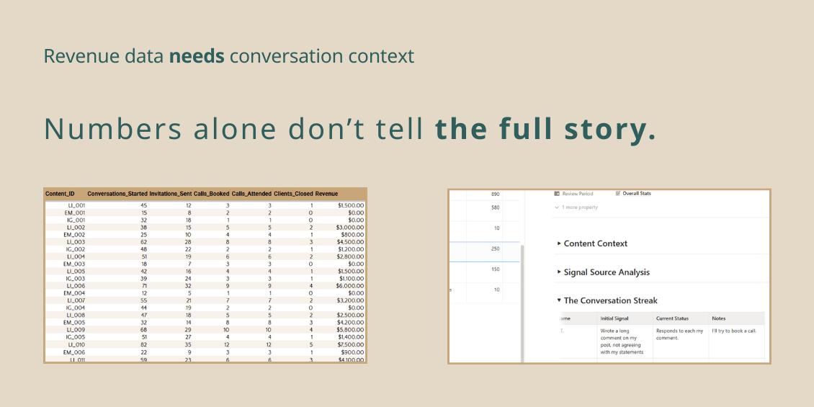This screenshot has width=814, height=407.
Task: Click the Revenue column header
Action: coord(326,194)
